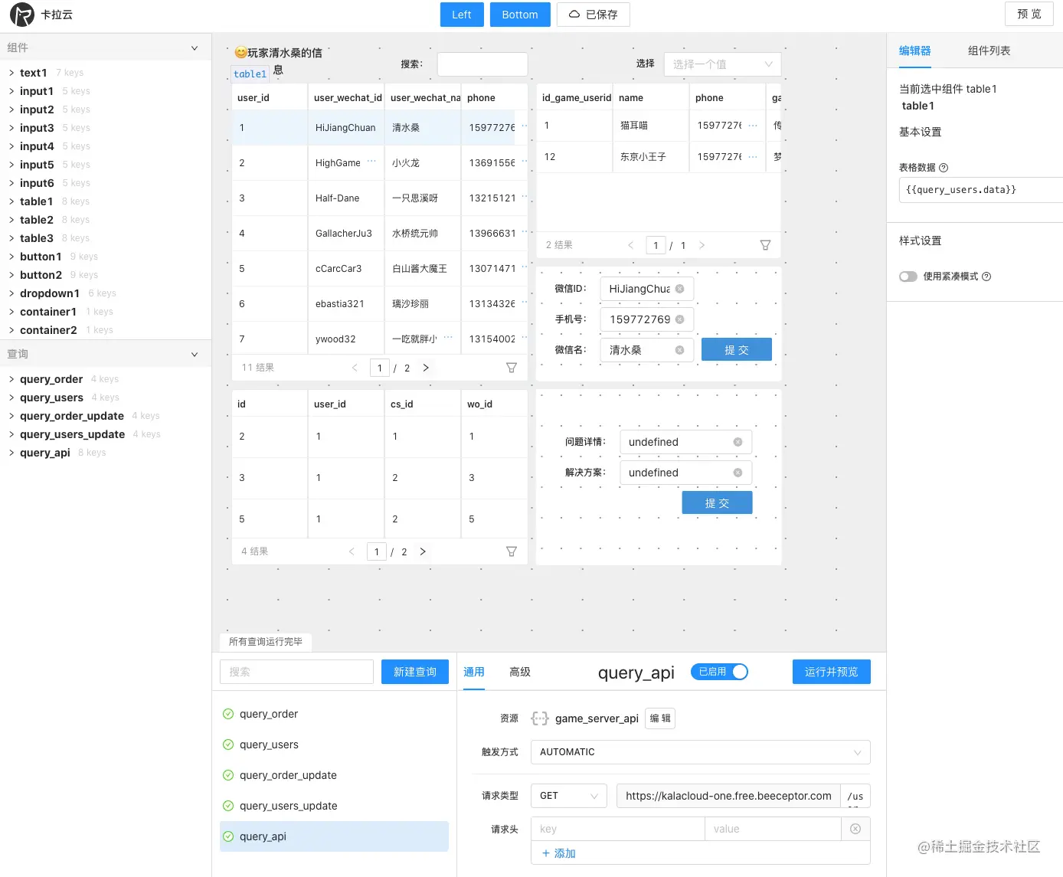Clear the 微信ID input field

pyautogui.click(x=679, y=289)
